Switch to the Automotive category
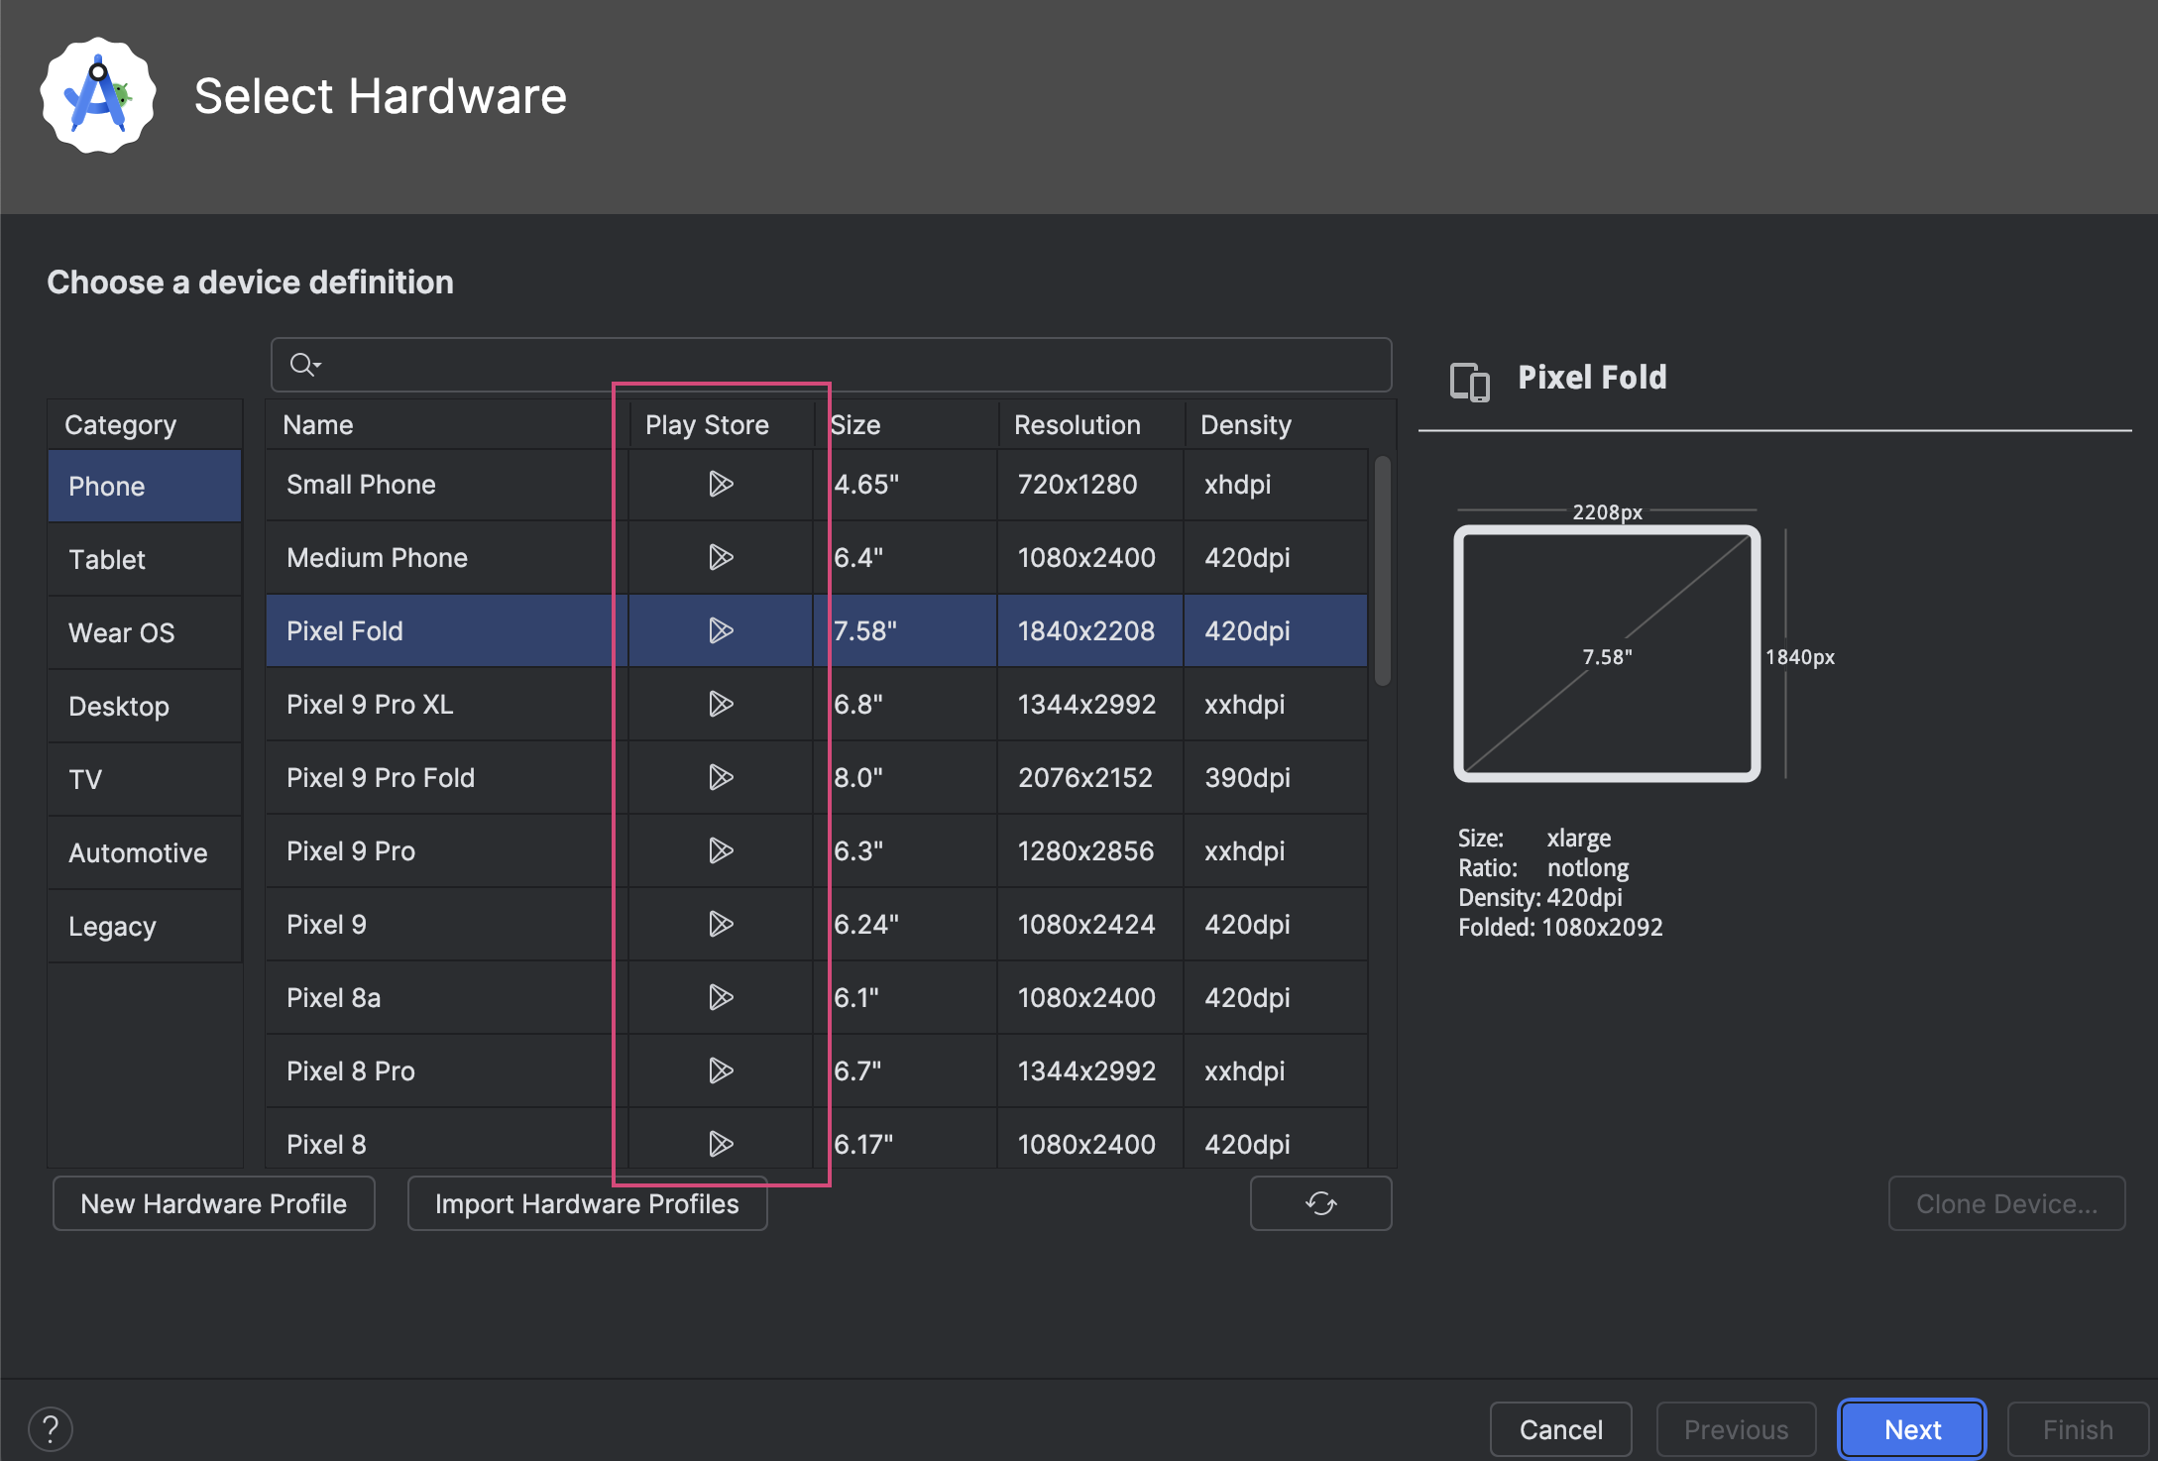 (138, 853)
